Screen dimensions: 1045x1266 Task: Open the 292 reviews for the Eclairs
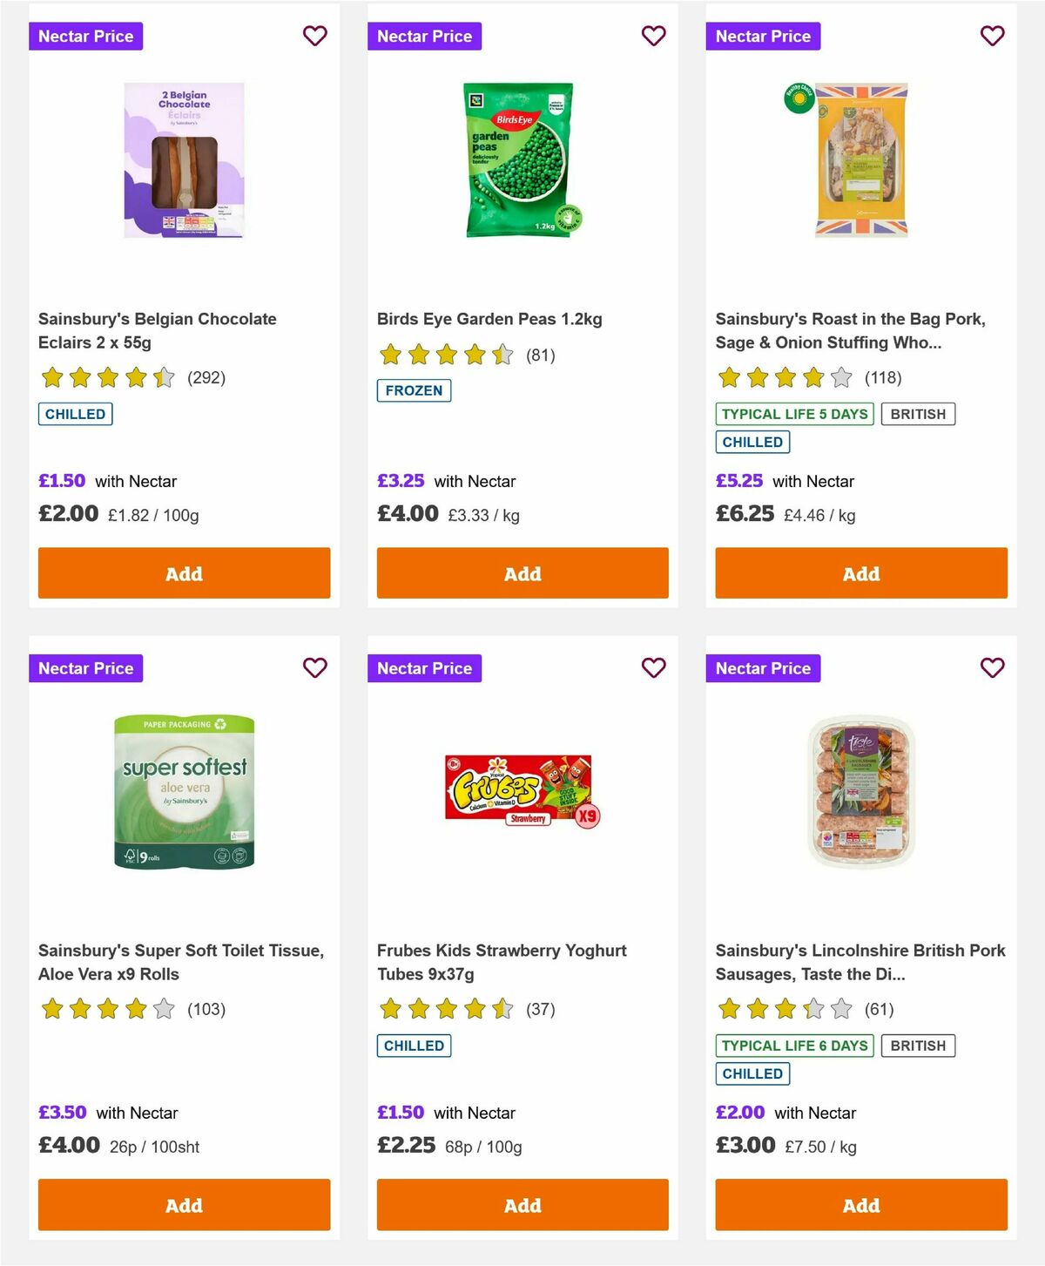(206, 378)
